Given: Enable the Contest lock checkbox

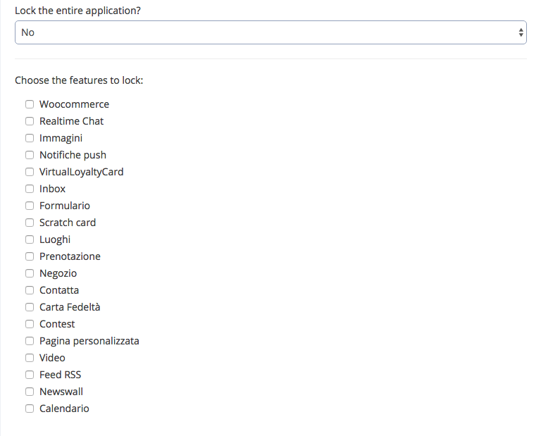Looking at the screenshot, I should point(30,324).
